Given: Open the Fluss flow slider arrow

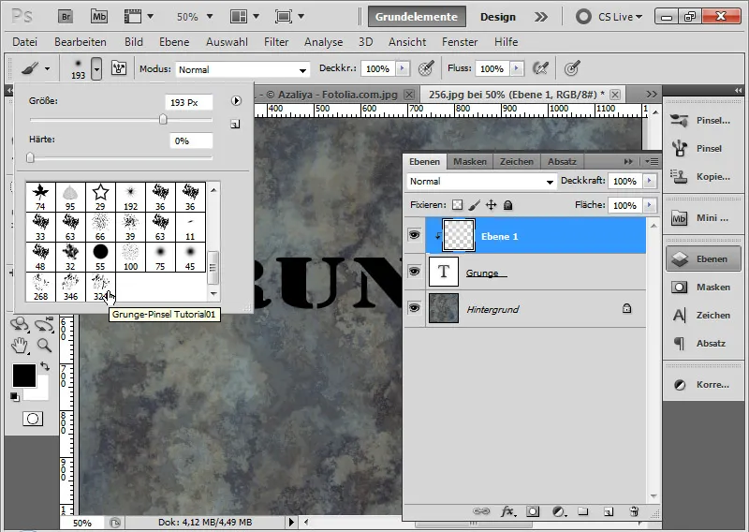Looking at the screenshot, I should pos(517,68).
